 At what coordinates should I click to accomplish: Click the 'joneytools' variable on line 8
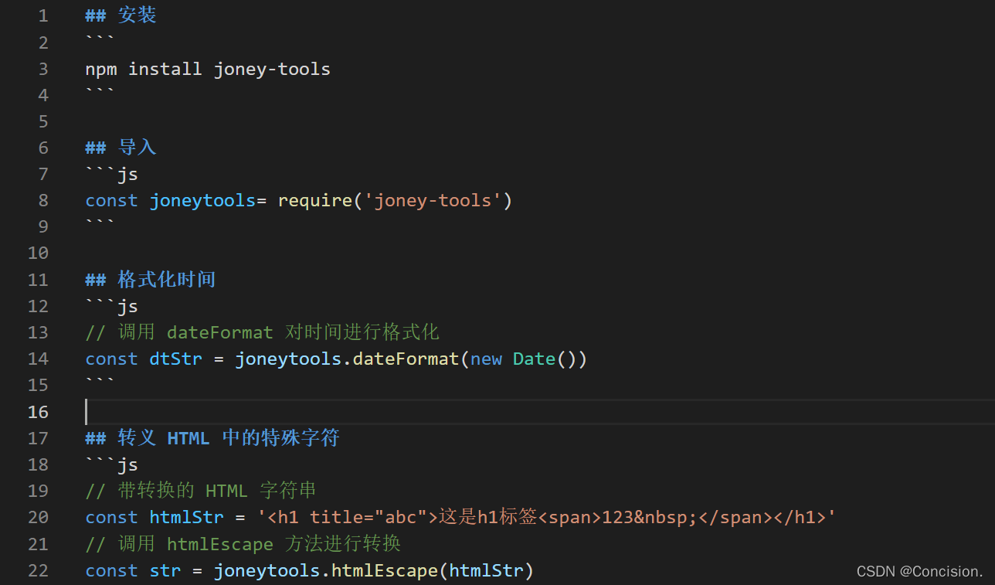[x=202, y=200]
